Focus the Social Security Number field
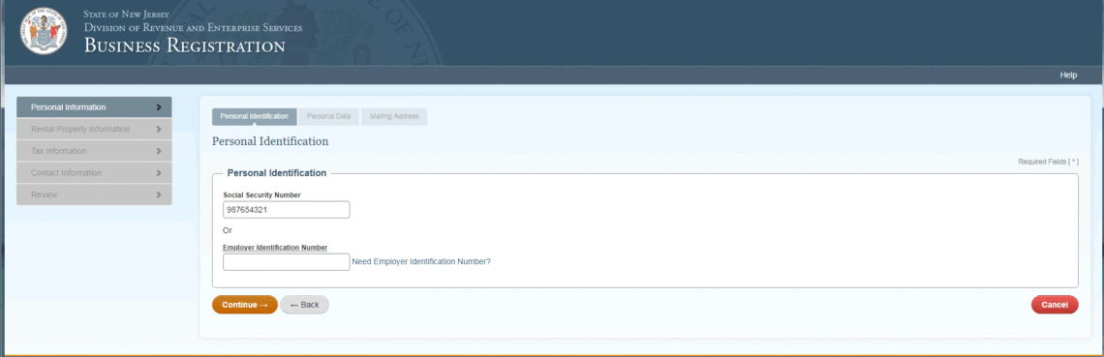This screenshot has width=1104, height=357. (x=286, y=209)
